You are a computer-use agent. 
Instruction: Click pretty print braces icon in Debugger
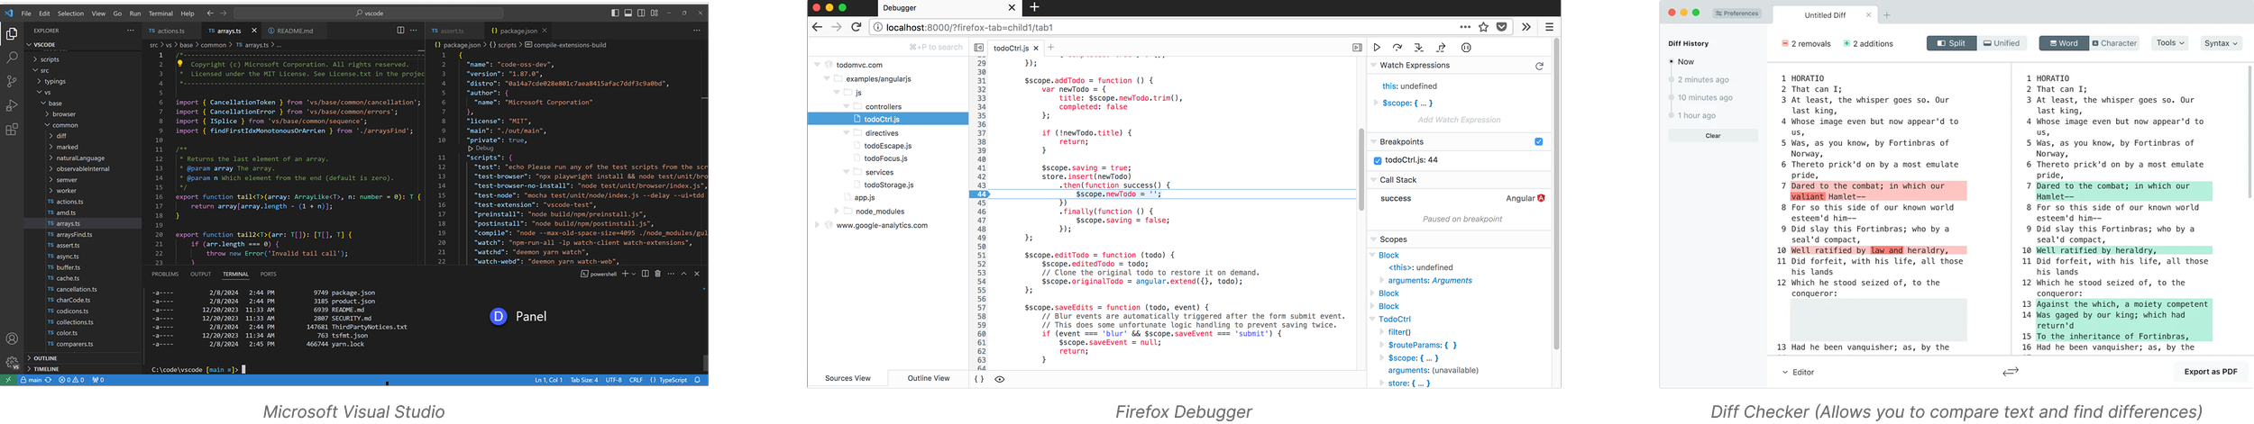click(979, 379)
